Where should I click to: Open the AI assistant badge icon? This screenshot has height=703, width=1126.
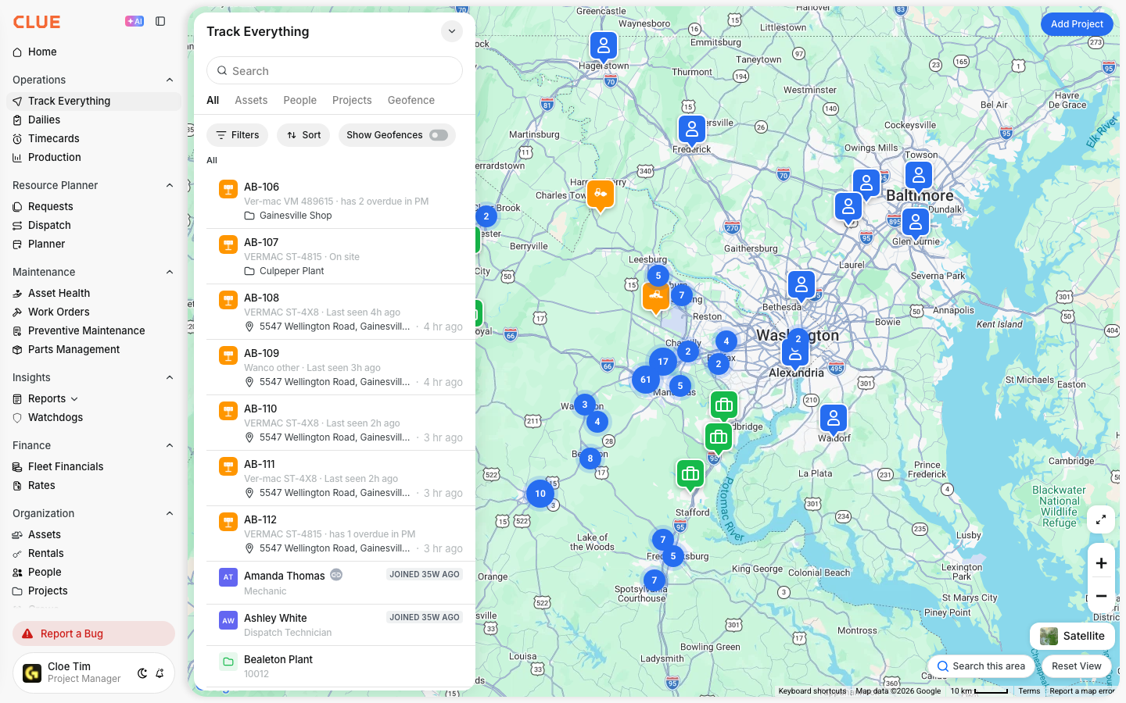point(134,21)
